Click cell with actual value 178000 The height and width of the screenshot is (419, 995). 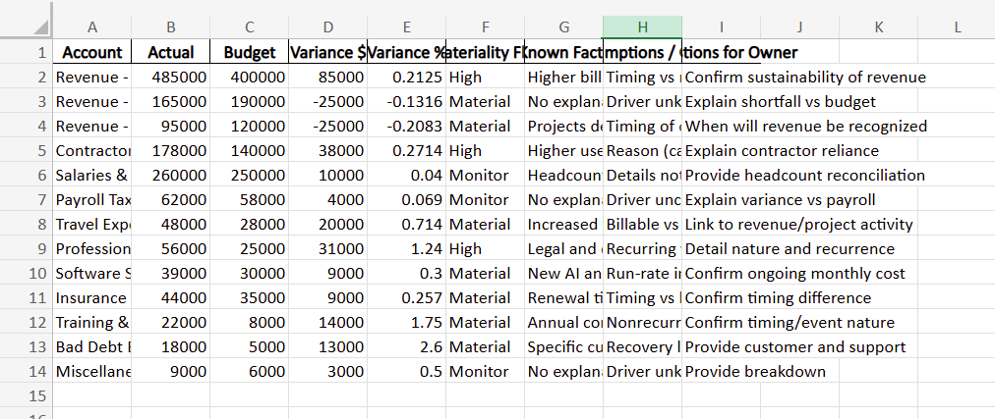[x=171, y=151]
